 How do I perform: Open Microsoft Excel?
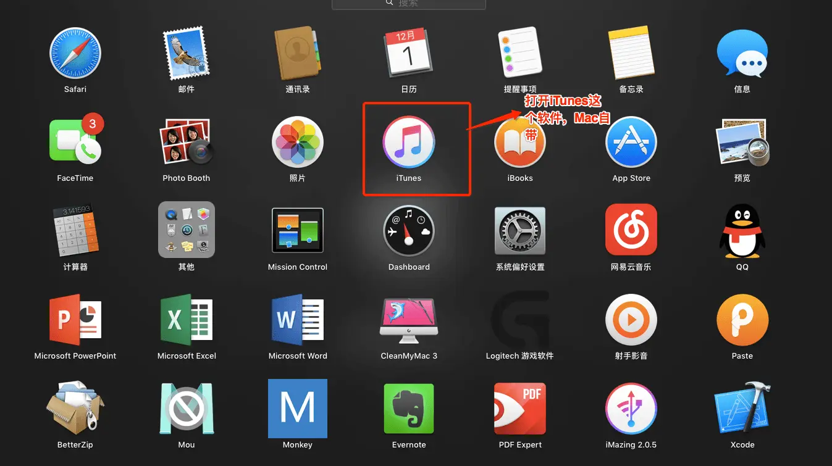coord(187,320)
